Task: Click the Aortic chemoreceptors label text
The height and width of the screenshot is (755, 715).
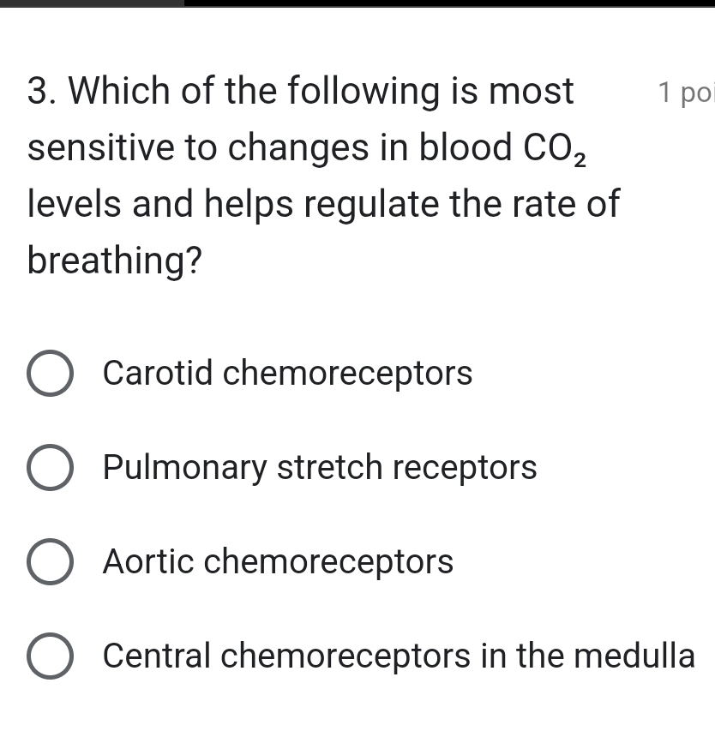Action: point(278,561)
